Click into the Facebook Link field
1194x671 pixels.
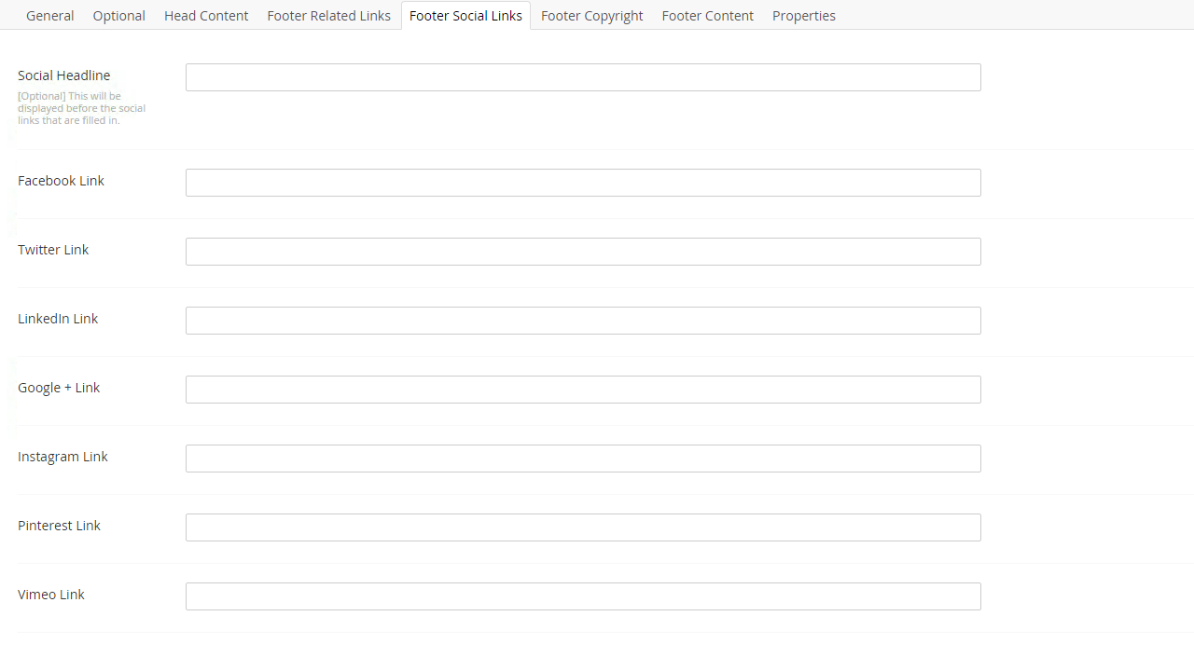[583, 183]
